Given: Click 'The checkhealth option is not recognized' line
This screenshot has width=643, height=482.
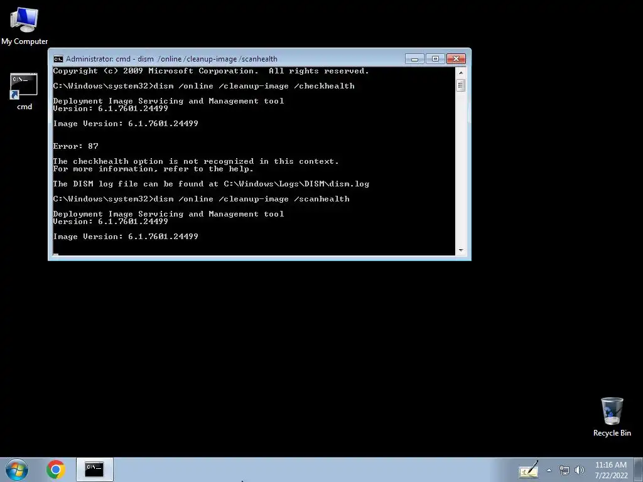Looking at the screenshot, I should [x=196, y=161].
